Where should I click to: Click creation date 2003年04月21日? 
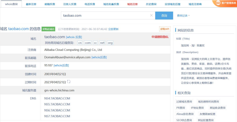55,74
